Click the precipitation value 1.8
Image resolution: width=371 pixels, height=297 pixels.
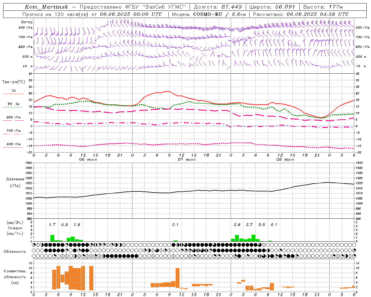click(77, 224)
